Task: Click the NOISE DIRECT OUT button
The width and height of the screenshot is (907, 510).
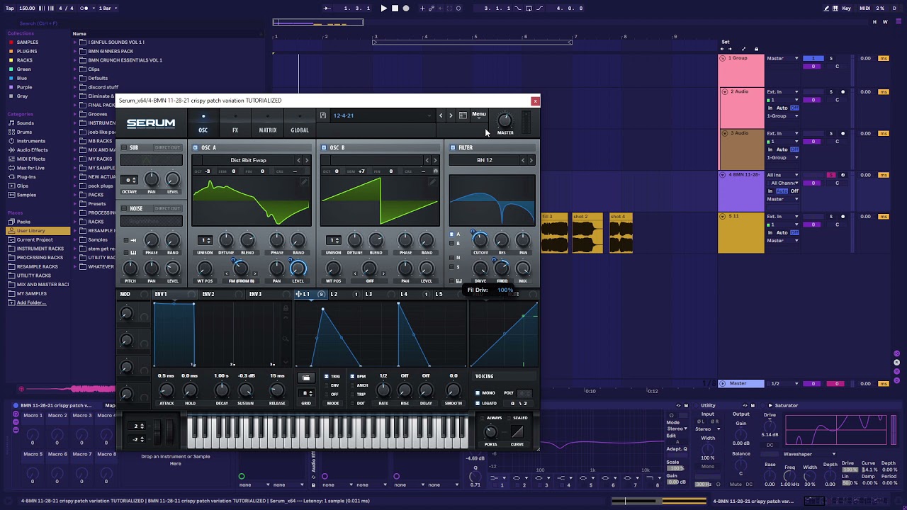Action: point(167,208)
